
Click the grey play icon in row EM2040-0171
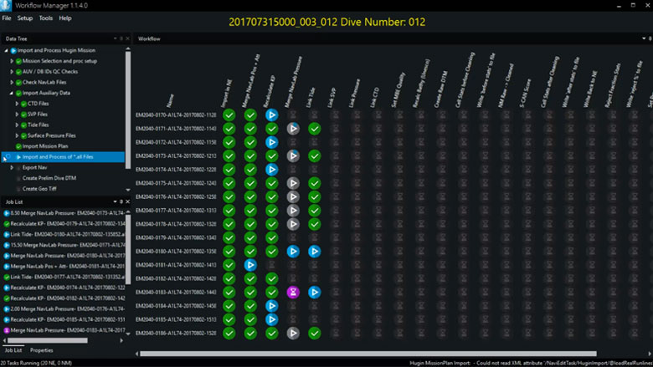click(293, 129)
